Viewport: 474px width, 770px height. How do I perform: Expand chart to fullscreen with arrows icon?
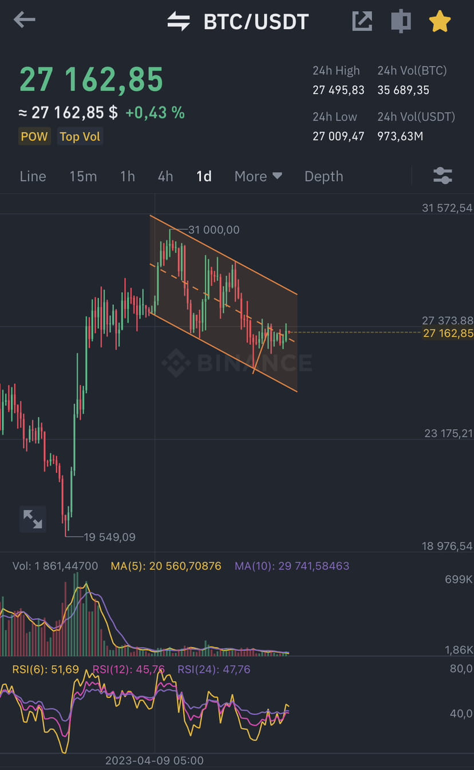(33, 518)
